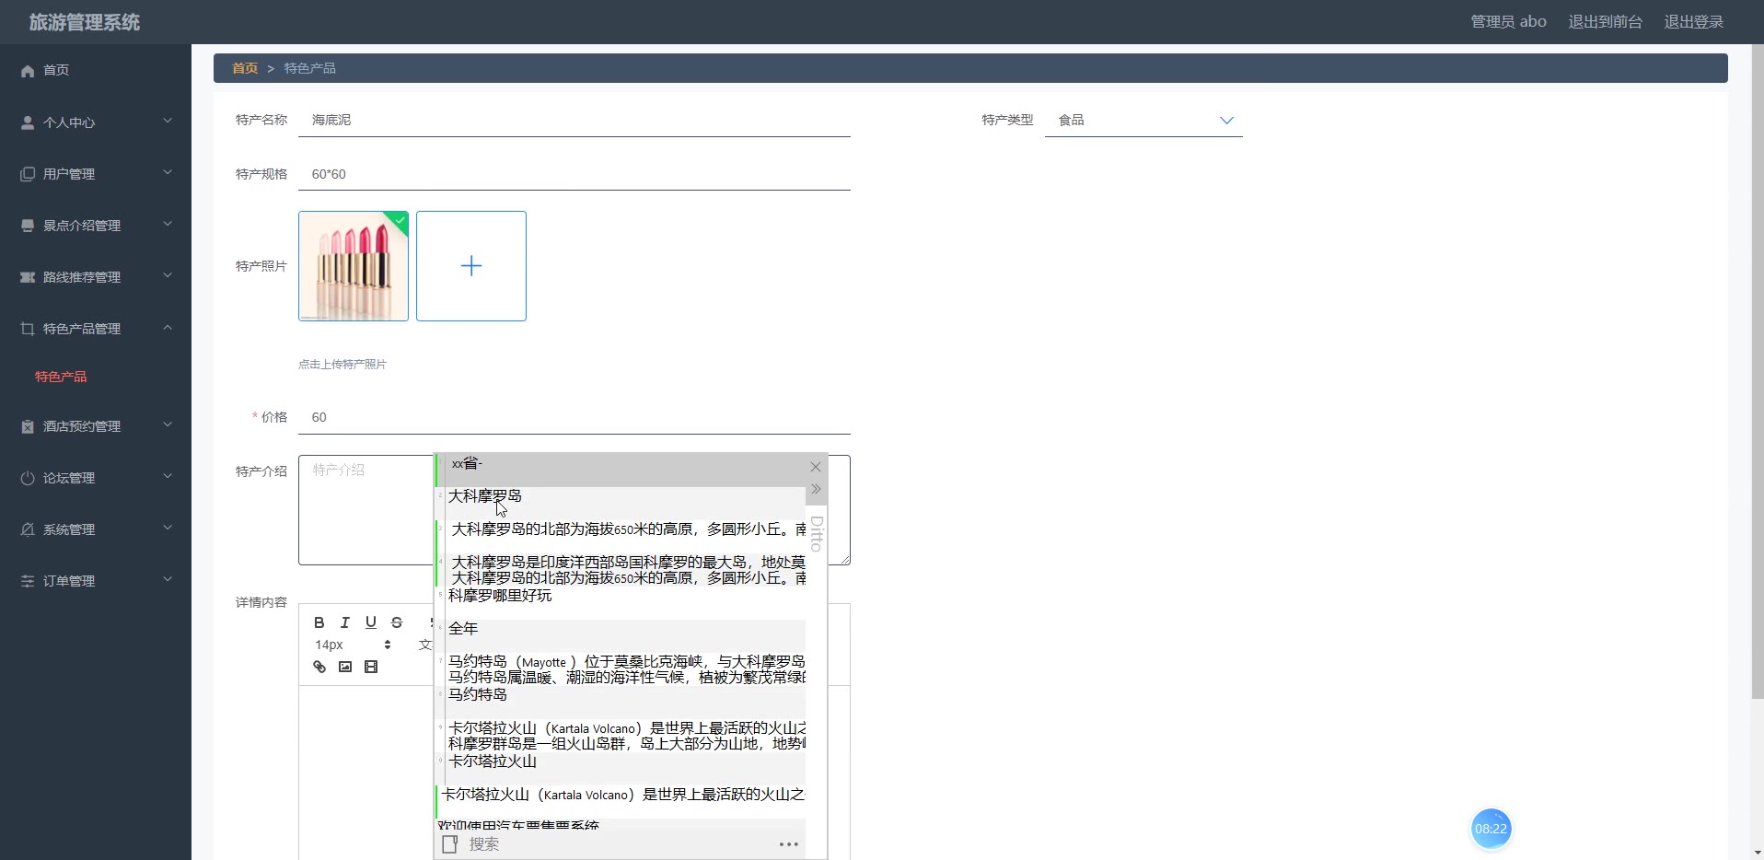
Task: Select the 大科摩罗岛 clip in Ditto
Action: 621,503
